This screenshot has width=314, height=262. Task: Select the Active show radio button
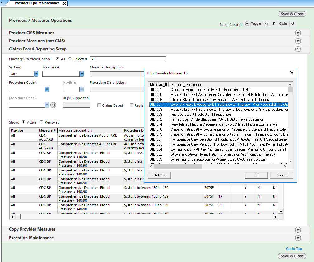coord(23,122)
